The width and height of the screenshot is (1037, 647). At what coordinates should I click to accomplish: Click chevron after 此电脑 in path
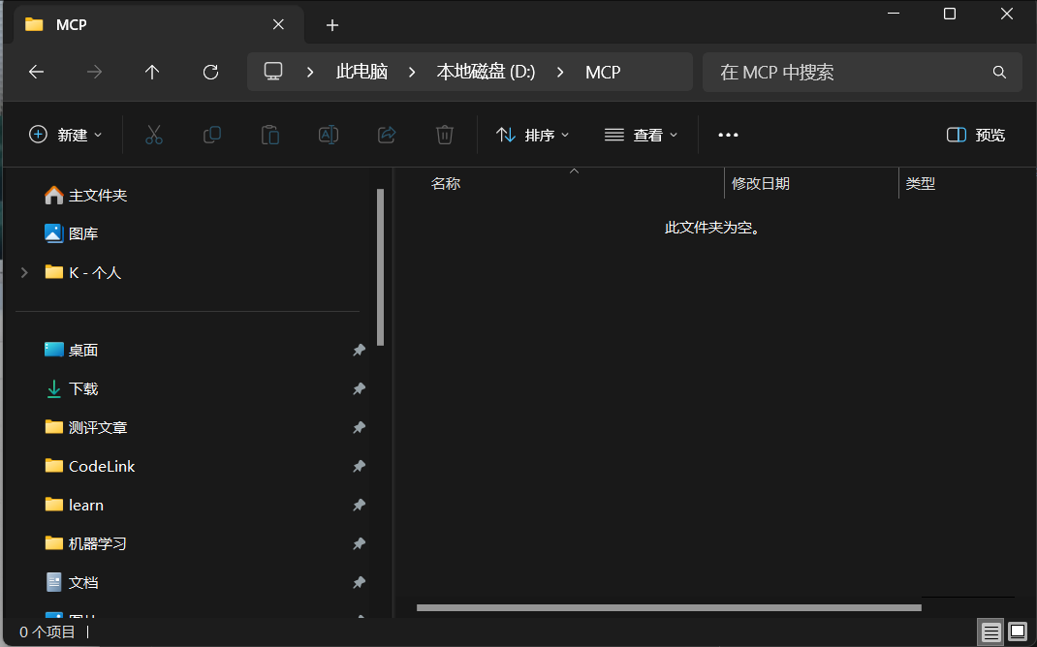(412, 72)
